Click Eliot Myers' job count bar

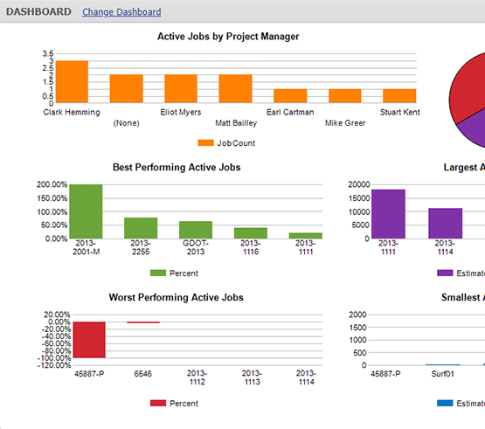point(181,89)
